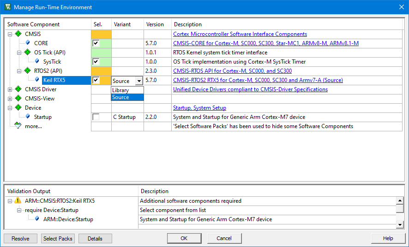409x247 pixels.
Task: Click the diamond icon beside 'more...'
Action: (x=18, y=126)
